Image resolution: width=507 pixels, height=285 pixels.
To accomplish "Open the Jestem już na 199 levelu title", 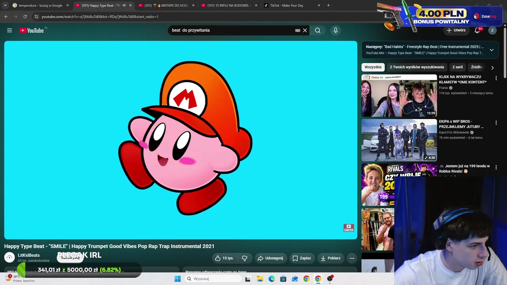I will coord(464,169).
